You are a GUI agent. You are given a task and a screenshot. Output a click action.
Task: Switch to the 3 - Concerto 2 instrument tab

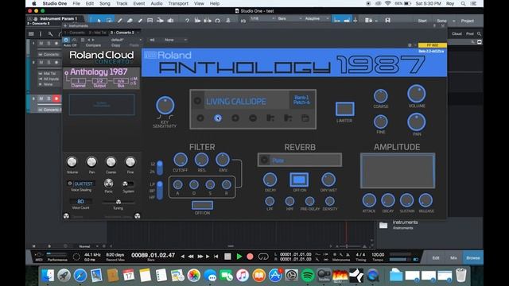tap(122, 33)
